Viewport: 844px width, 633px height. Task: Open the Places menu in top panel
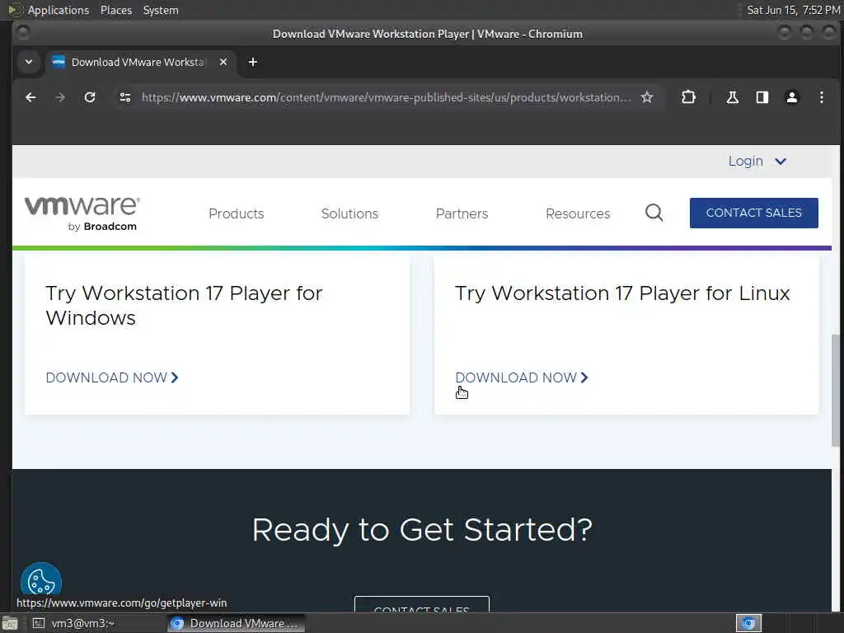115,10
